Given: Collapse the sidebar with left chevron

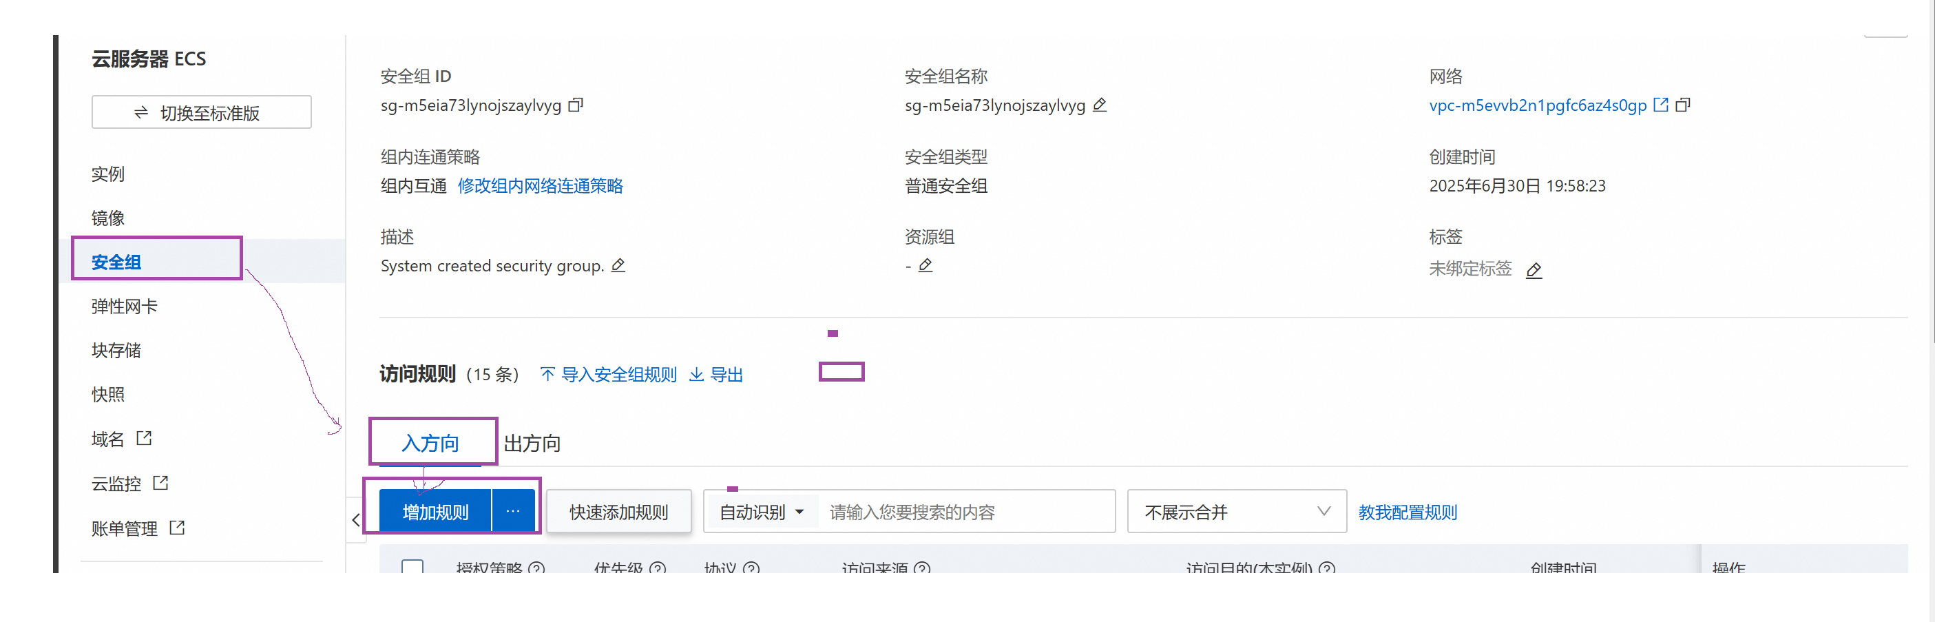Looking at the screenshot, I should tap(355, 519).
